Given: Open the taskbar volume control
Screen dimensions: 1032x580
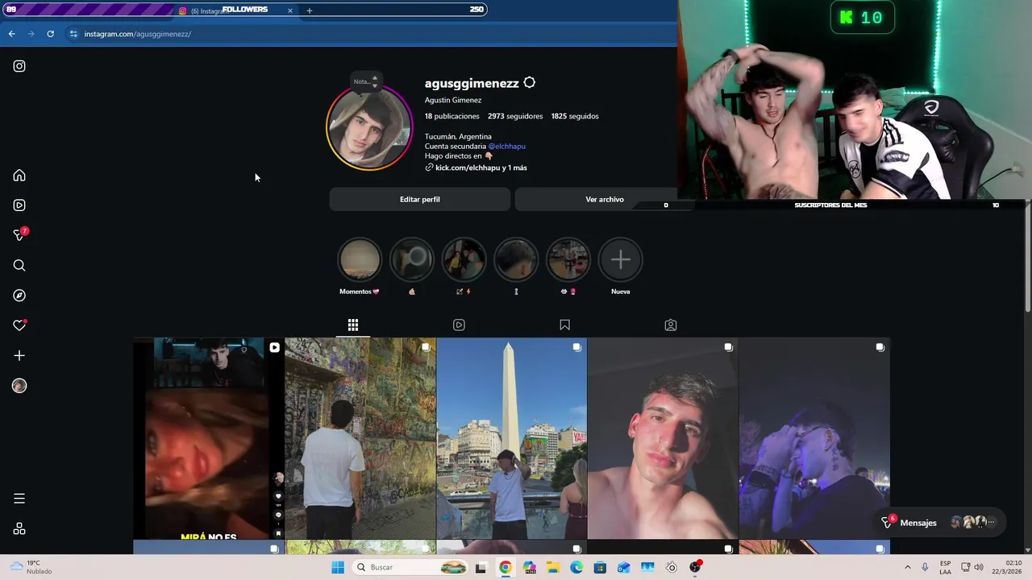Looking at the screenshot, I should (979, 567).
